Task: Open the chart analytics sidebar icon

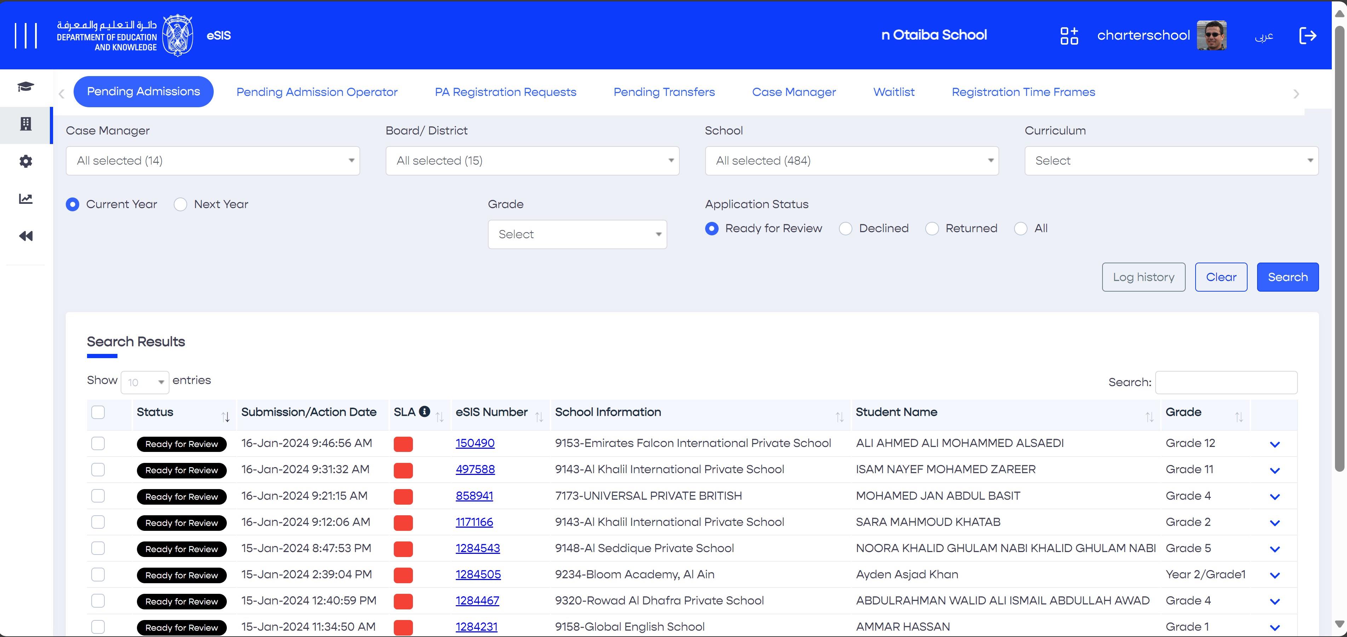Action: tap(25, 199)
